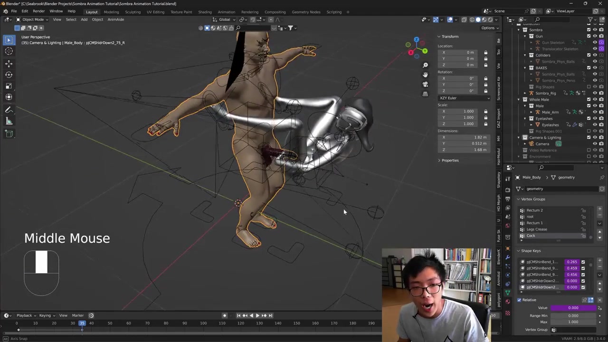
Task: Open the XZY Euler rotation mode dropdown
Action: click(464, 98)
